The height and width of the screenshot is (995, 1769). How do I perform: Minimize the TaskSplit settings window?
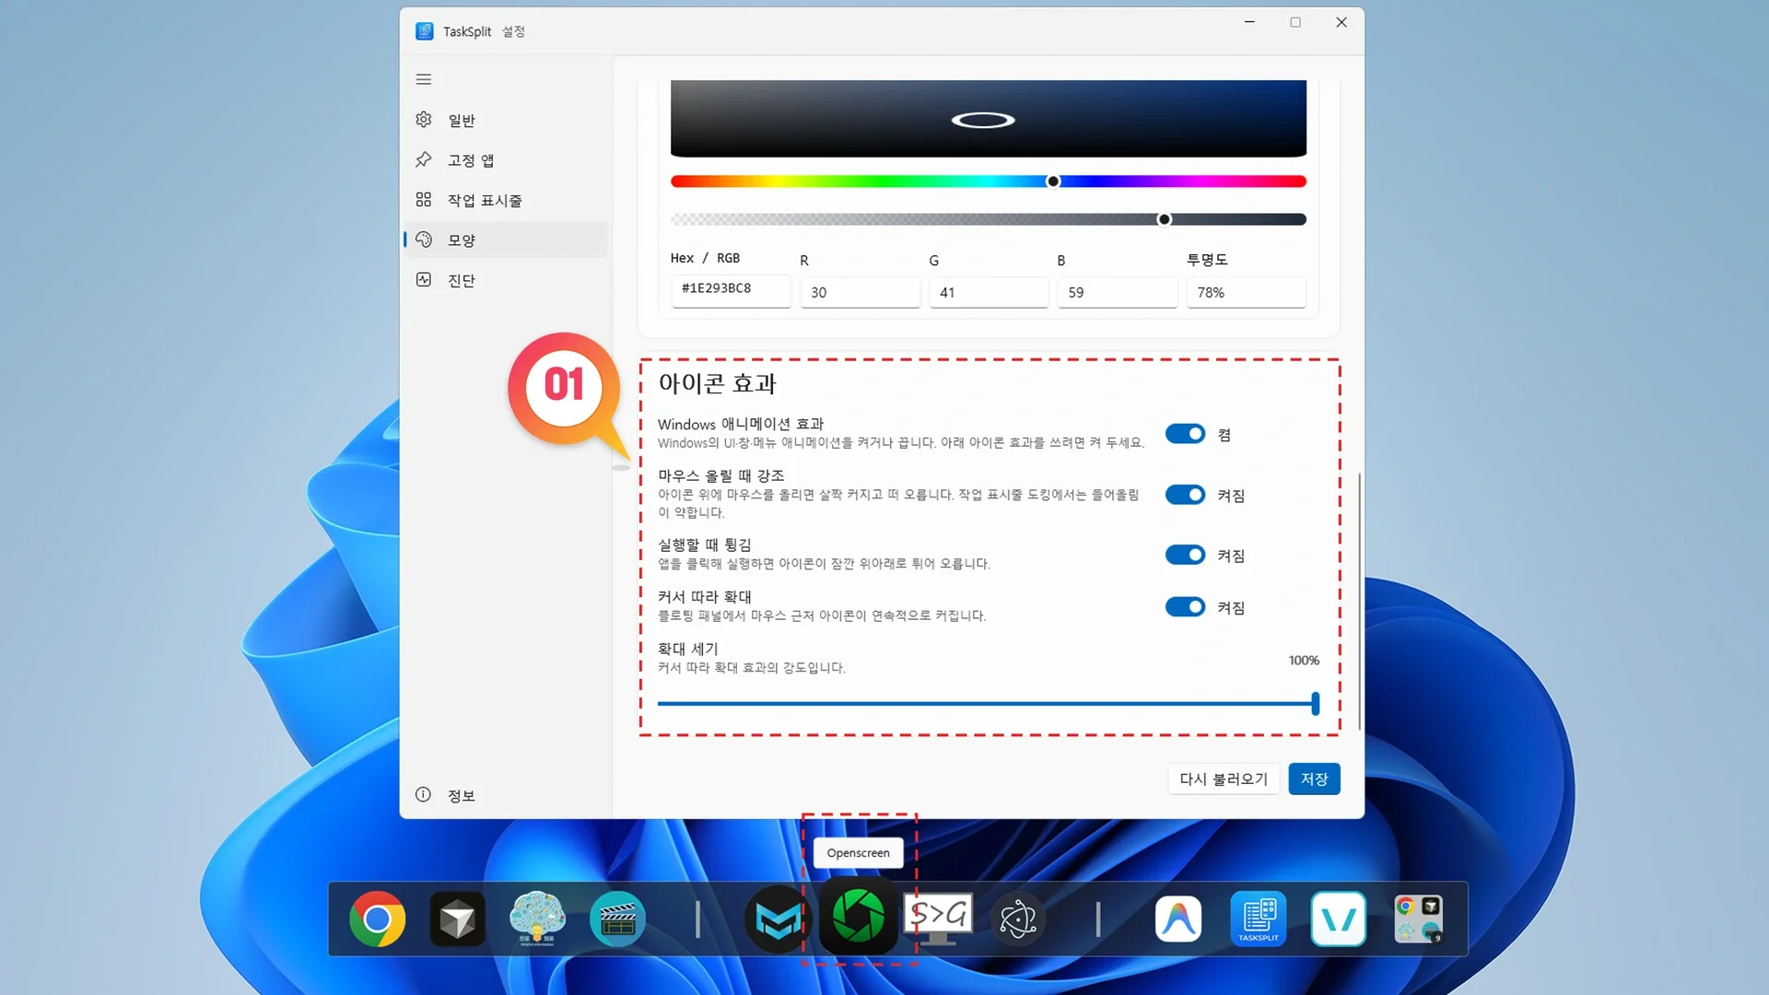coord(1249,22)
